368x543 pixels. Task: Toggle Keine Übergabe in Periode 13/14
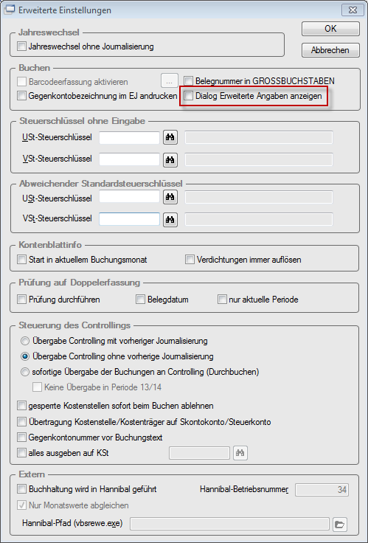[x=38, y=387]
